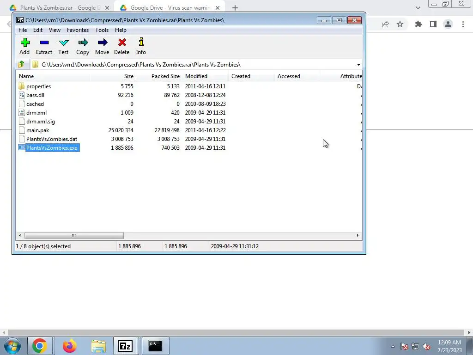Click the Action Center flag icon
The height and width of the screenshot is (355, 473).
click(404, 347)
